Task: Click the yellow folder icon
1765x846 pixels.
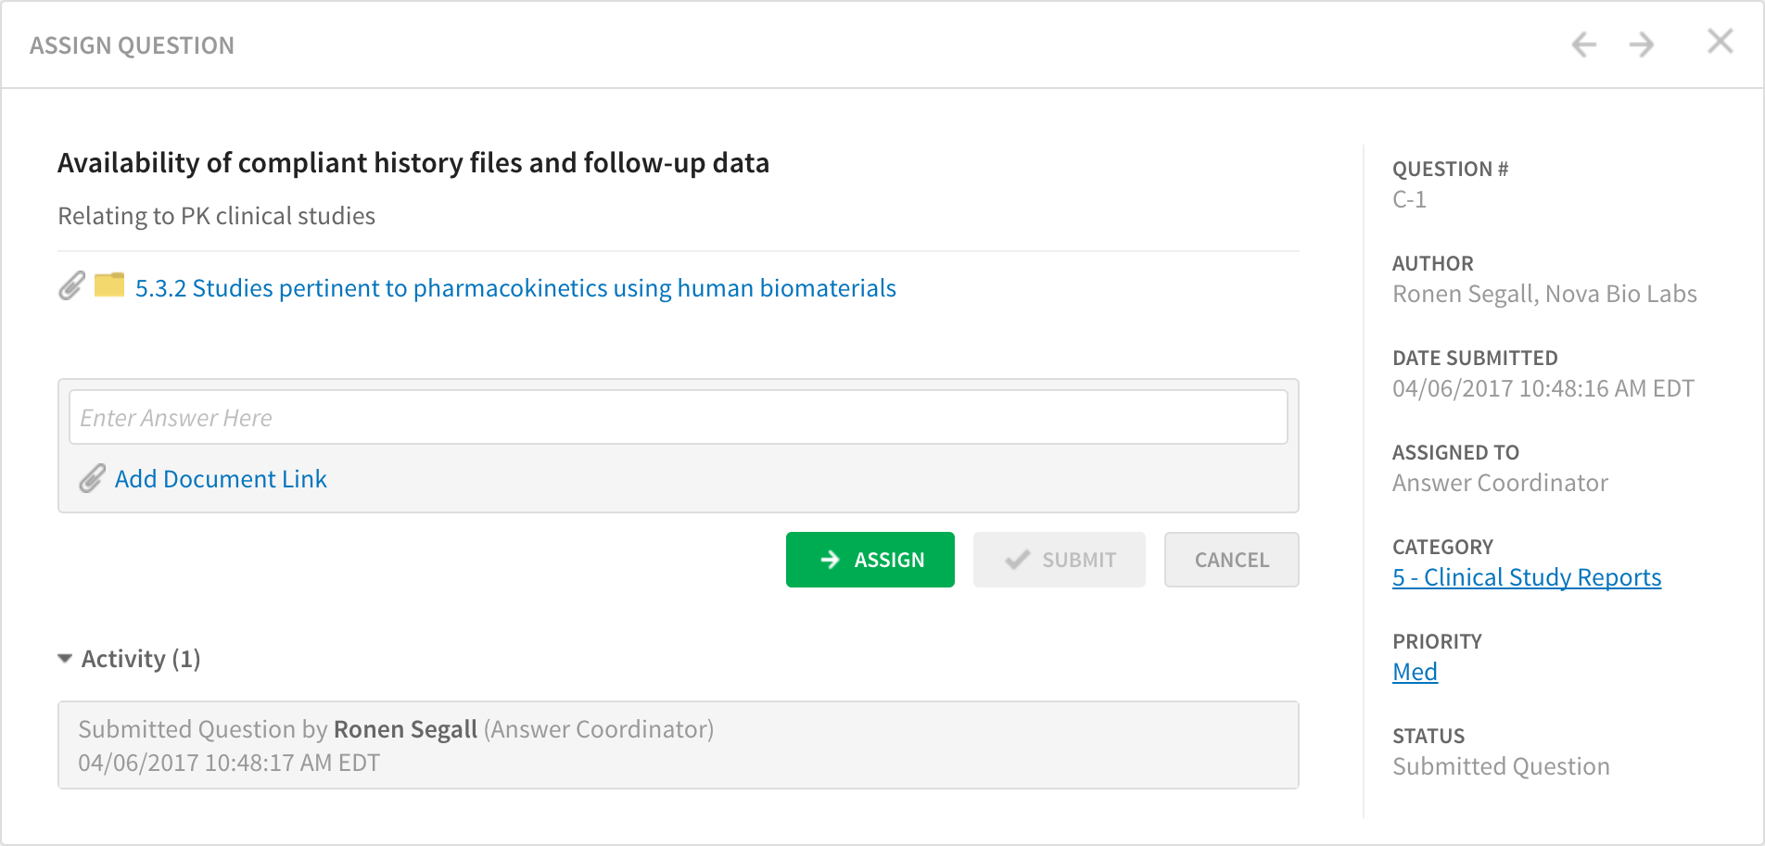Action: [x=109, y=285]
